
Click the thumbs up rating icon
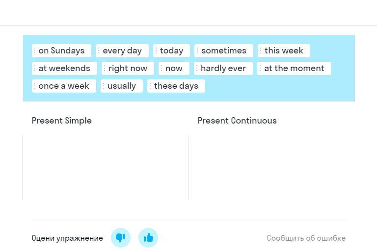[148, 238]
